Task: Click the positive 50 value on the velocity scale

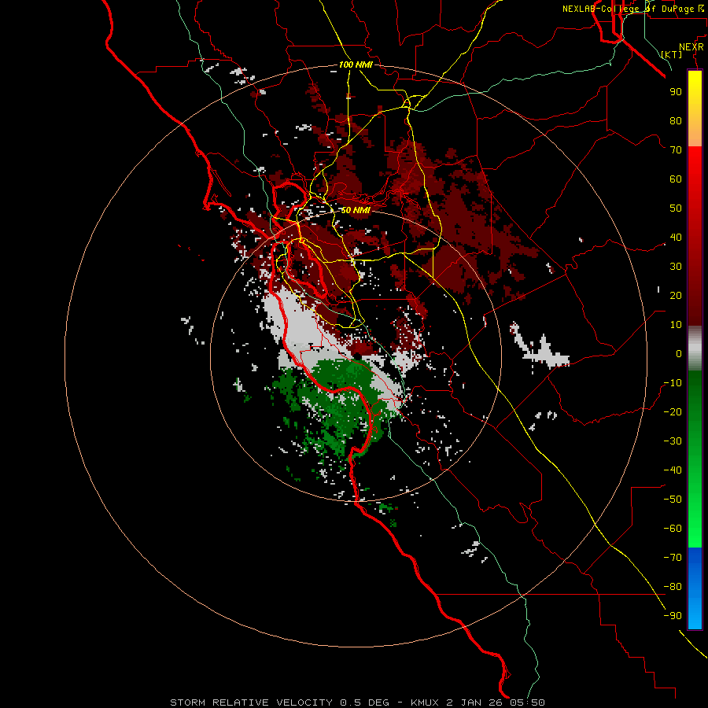Action: coord(676,208)
